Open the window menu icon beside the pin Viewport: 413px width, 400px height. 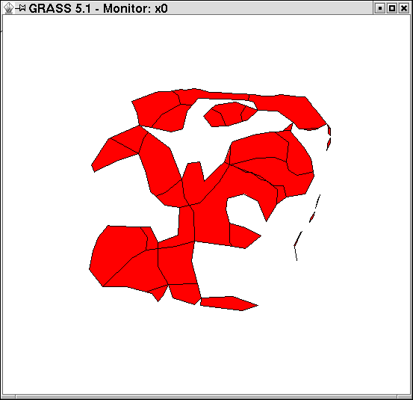[x=9, y=8]
